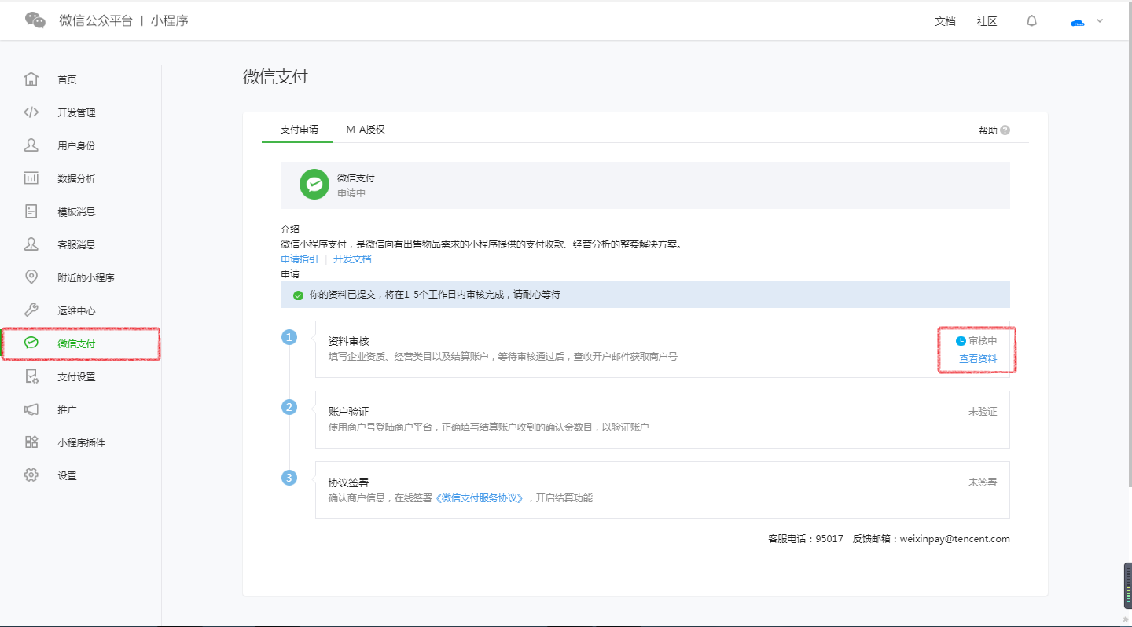Select the 模板消息 template message icon
The image size is (1132, 627).
click(31, 211)
